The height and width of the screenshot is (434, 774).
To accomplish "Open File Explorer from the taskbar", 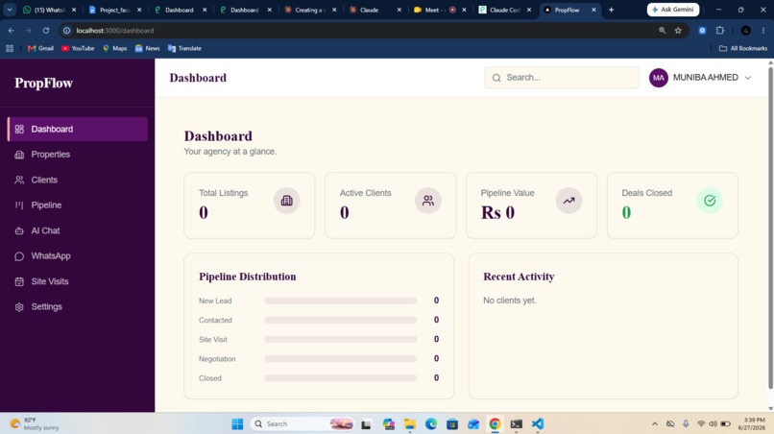I will click(410, 423).
